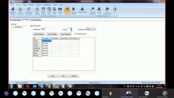The height and width of the screenshot is (98, 174).
Task: Click Del Timetable button
Action: click(x=52, y=34)
